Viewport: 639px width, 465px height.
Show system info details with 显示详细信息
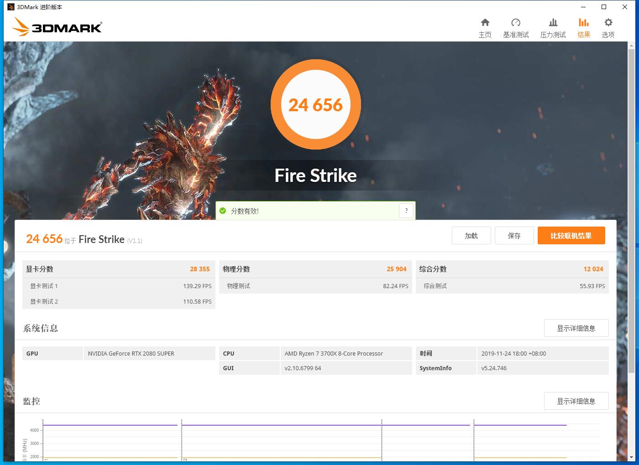[576, 328]
